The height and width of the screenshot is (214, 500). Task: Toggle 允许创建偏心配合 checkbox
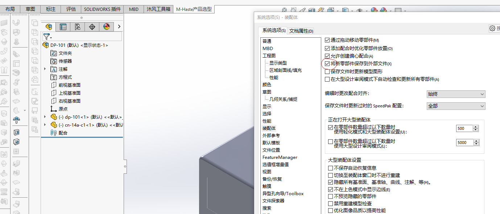(327, 56)
